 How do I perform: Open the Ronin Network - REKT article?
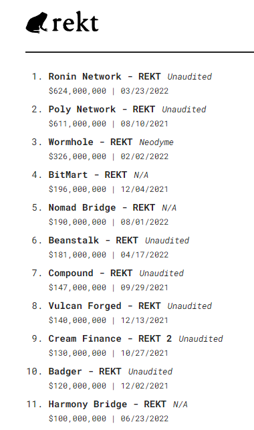point(104,76)
